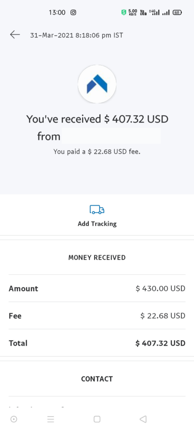Tap the CONTACT section header
This screenshot has width=194, height=431.
pos(97,379)
